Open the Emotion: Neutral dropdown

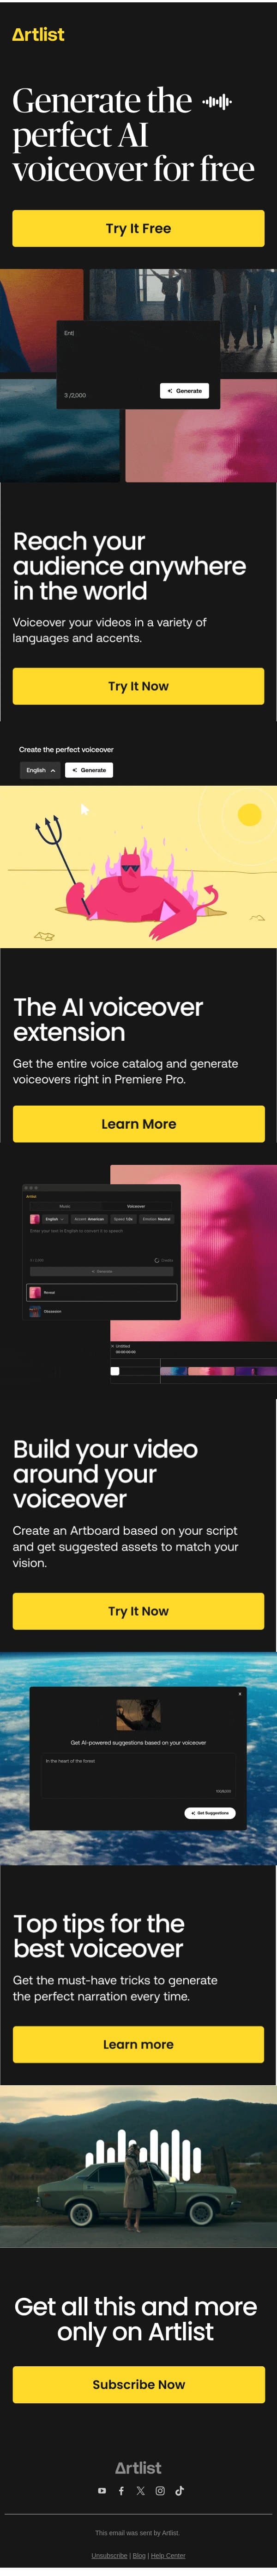[x=156, y=1219]
